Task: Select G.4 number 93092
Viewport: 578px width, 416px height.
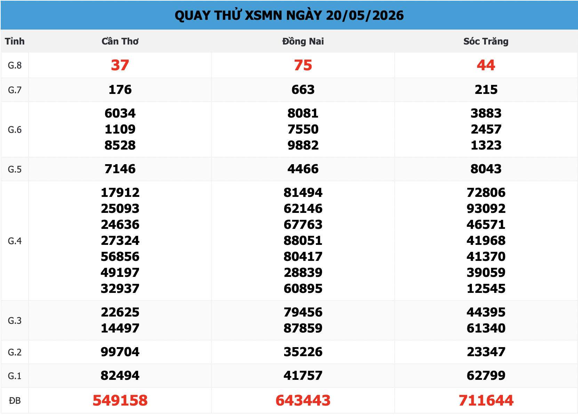Action: (486, 209)
